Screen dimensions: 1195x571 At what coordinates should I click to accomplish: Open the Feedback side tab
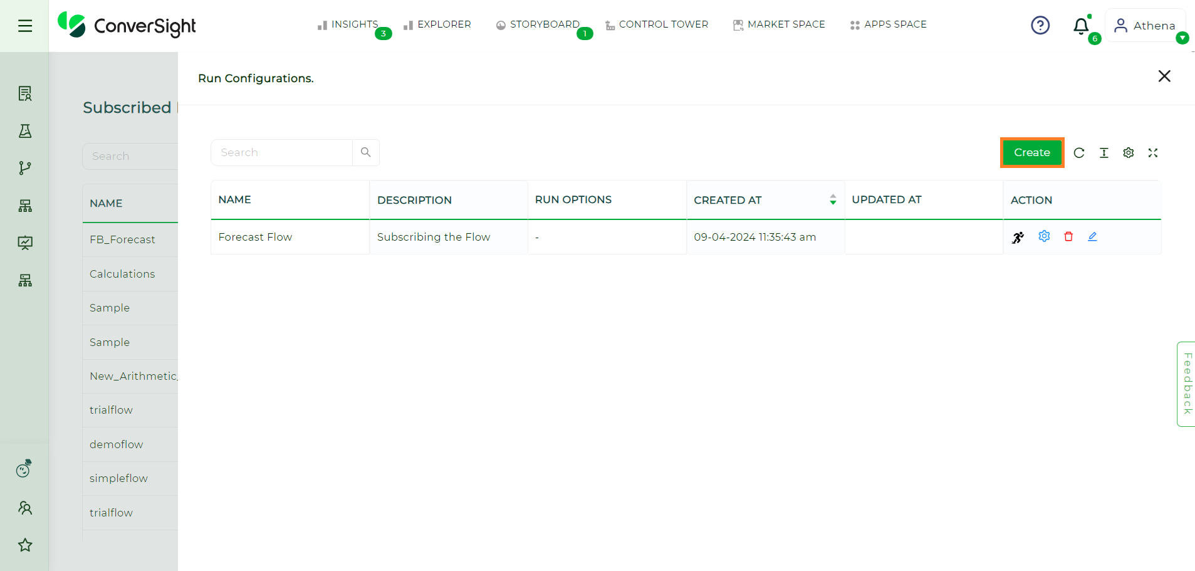pyautogui.click(x=1186, y=384)
